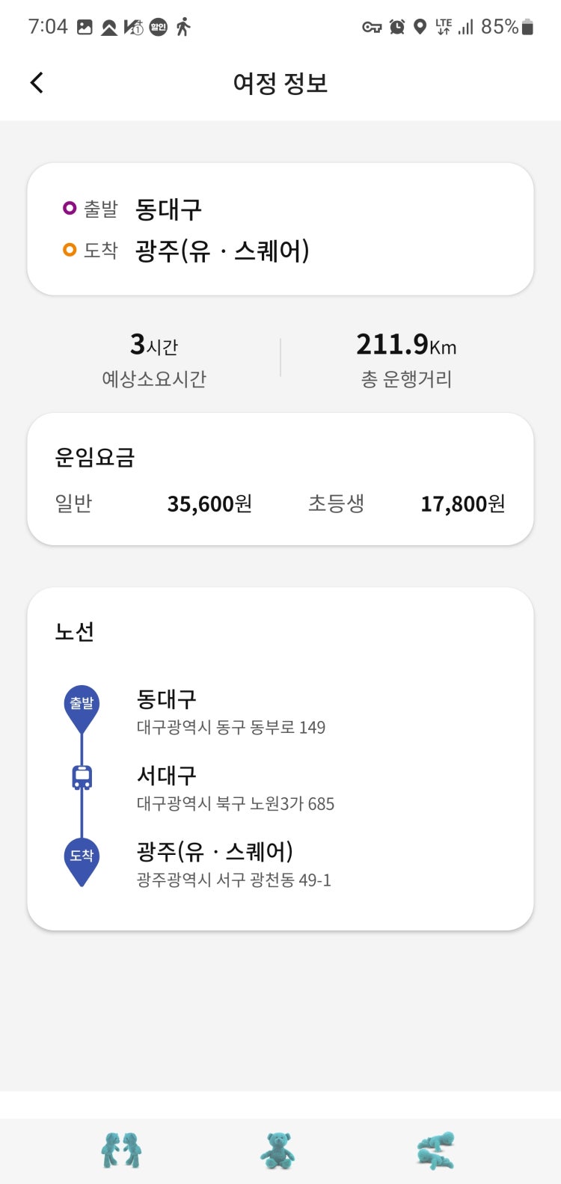This screenshot has height=1184, width=561.
Task: Tap the blue 출발 map pin
Action: pyautogui.click(x=82, y=709)
